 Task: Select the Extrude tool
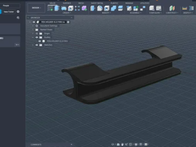coord(57,8)
